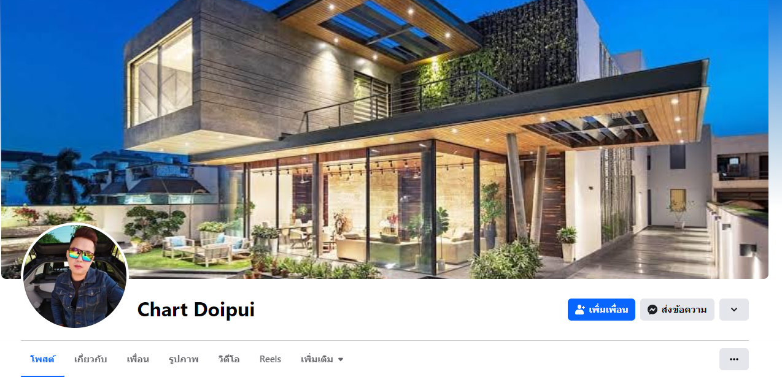Open the วิดีโอ tab
Image resolution: width=782 pixels, height=377 pixels.
[x=228, y=359]
